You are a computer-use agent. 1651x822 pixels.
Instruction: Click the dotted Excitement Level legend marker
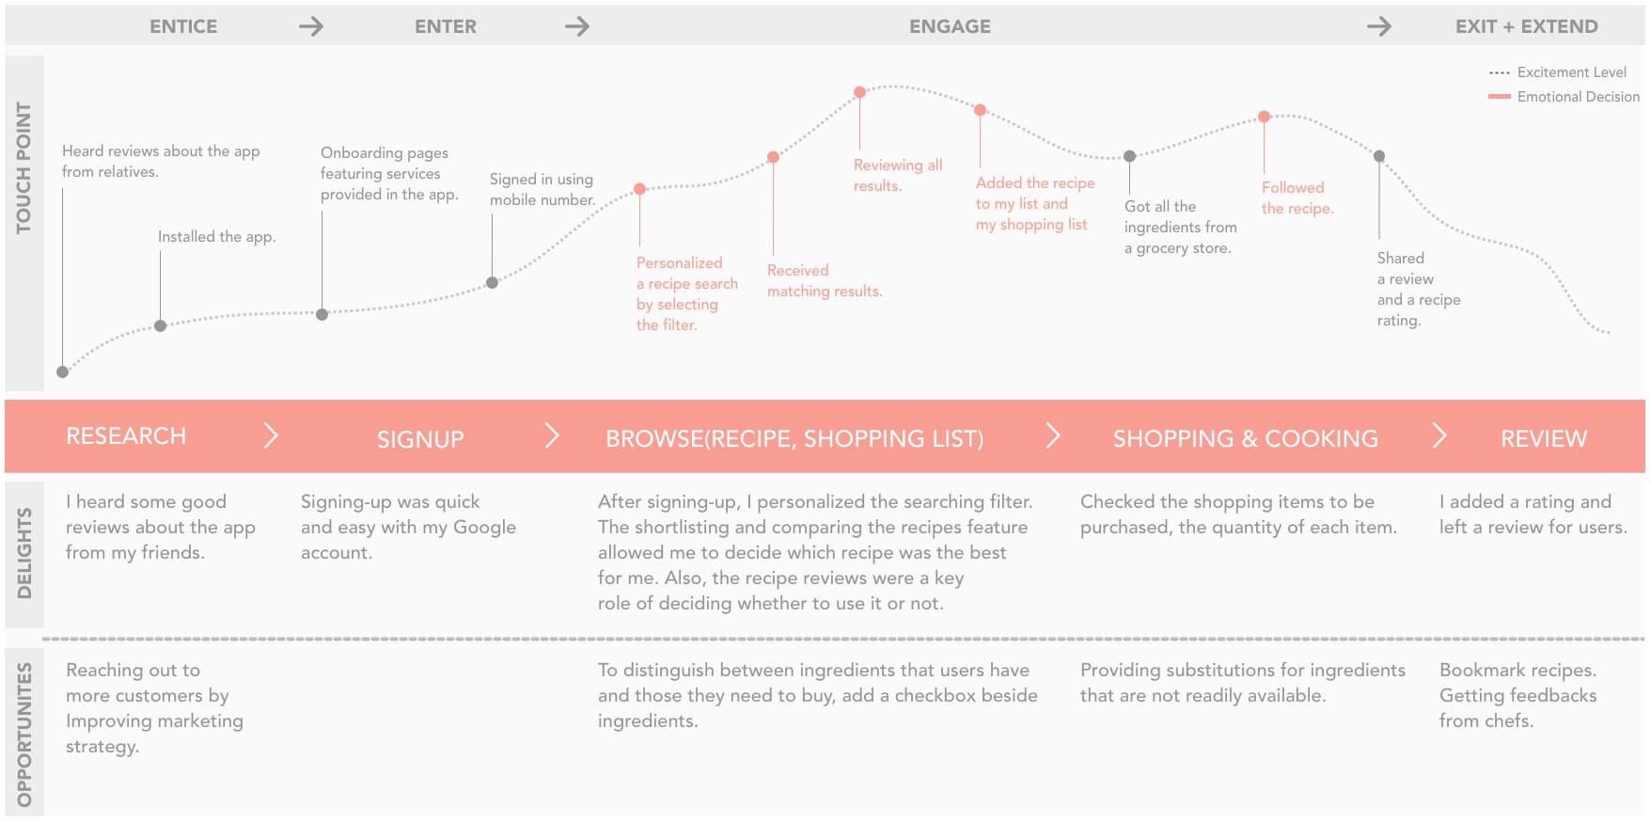click(x=1499, y=72)
